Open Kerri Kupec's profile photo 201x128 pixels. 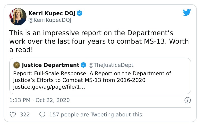(18, 16)
